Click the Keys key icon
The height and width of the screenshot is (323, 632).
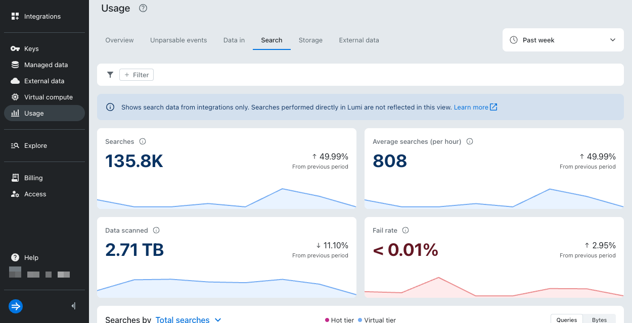click(x=15, y=48)
